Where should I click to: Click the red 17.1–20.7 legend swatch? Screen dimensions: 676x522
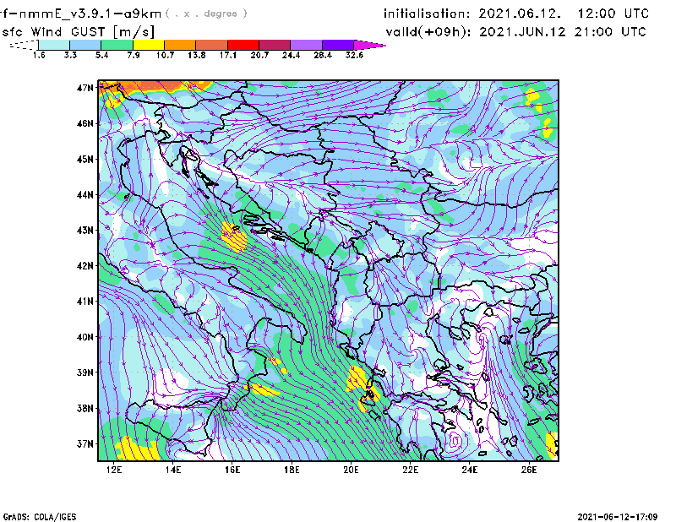click(243, 45)
